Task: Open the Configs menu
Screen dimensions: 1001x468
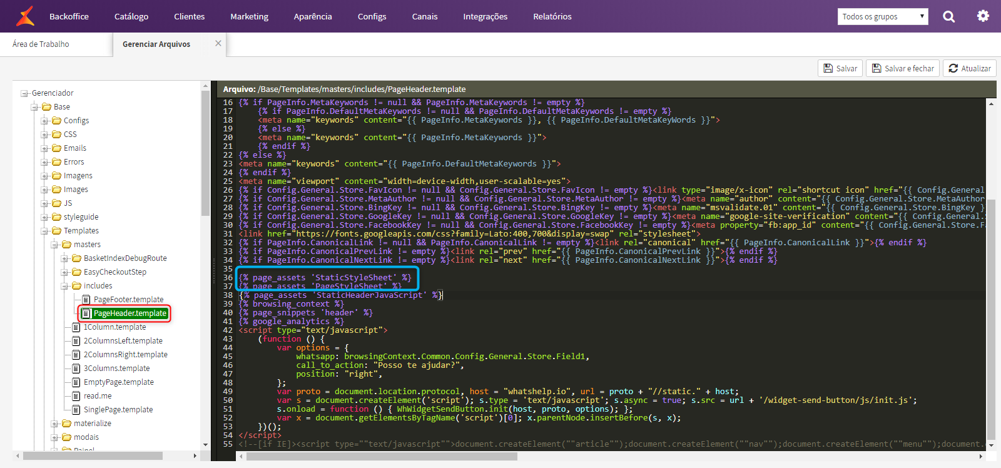Action: [x=372, y=16]
